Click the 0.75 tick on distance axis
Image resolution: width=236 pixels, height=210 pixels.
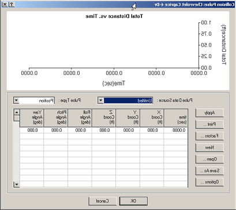[206, 34]
